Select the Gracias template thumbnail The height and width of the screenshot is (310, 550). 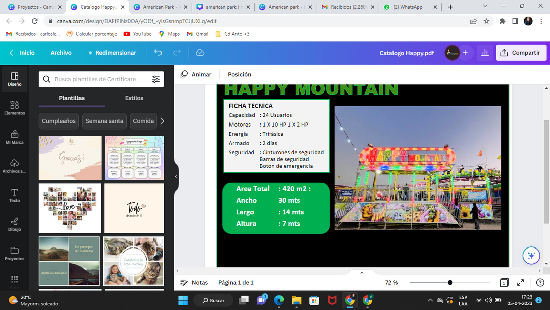click(70, 158)
